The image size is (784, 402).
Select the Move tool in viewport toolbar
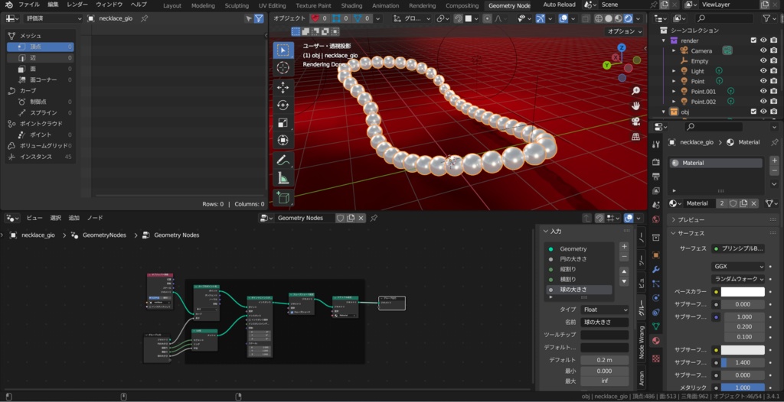(x=283, y=87)
